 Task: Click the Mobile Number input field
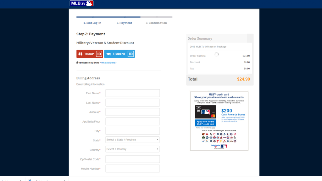[x=133, y=169]
